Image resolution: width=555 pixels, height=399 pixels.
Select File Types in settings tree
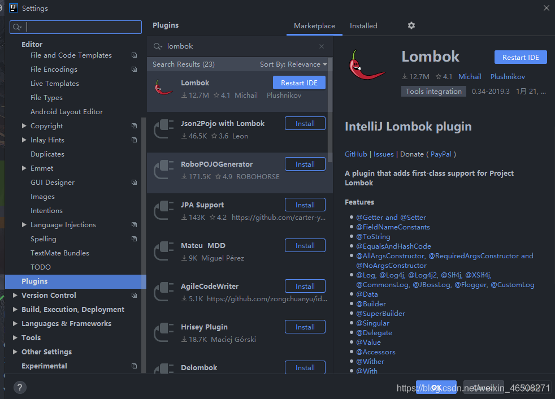(46, 98)
